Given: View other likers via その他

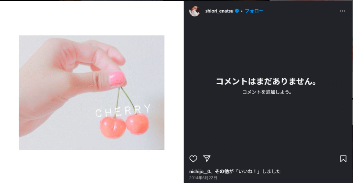Looking at the screenshot, I should (x=222, y=172).
